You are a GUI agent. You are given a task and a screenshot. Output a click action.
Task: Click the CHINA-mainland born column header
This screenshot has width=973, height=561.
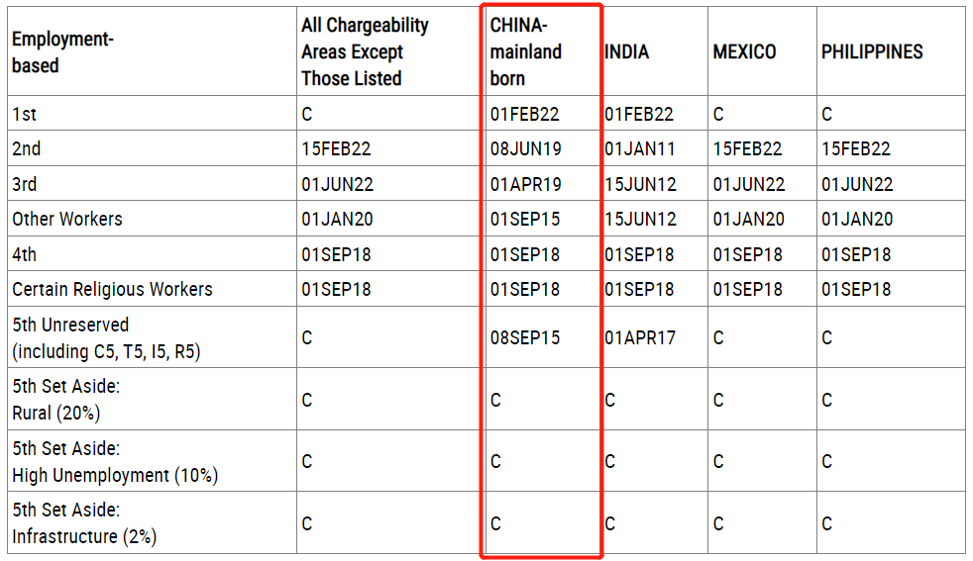click(x=525, y=51)
